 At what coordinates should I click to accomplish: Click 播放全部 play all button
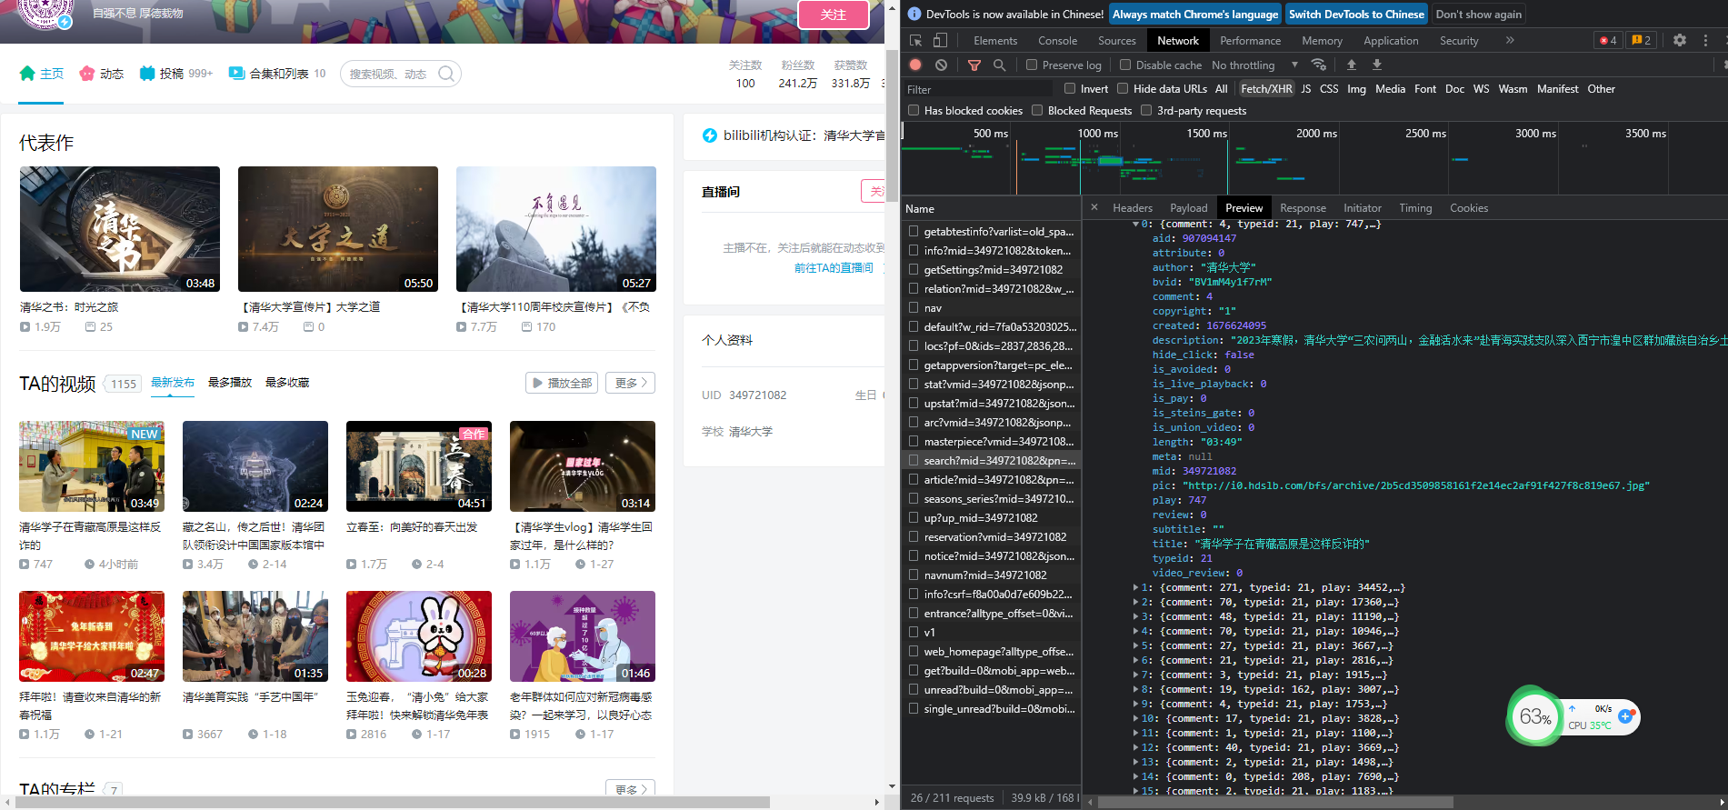pos(561,383)
